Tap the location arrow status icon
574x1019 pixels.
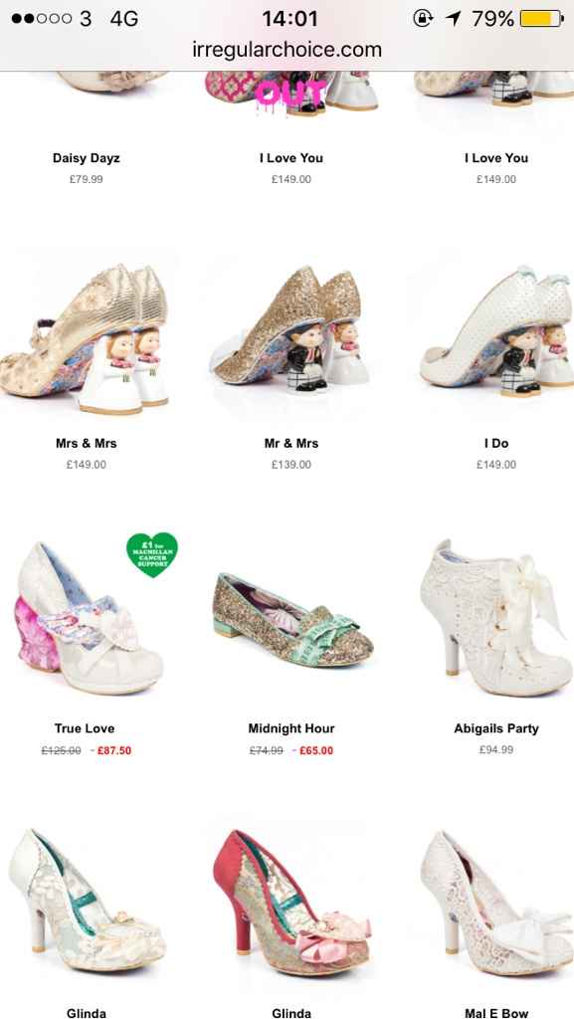(453, 18)
